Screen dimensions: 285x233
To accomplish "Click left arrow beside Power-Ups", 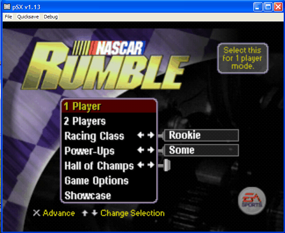I will tap(141, 150).
